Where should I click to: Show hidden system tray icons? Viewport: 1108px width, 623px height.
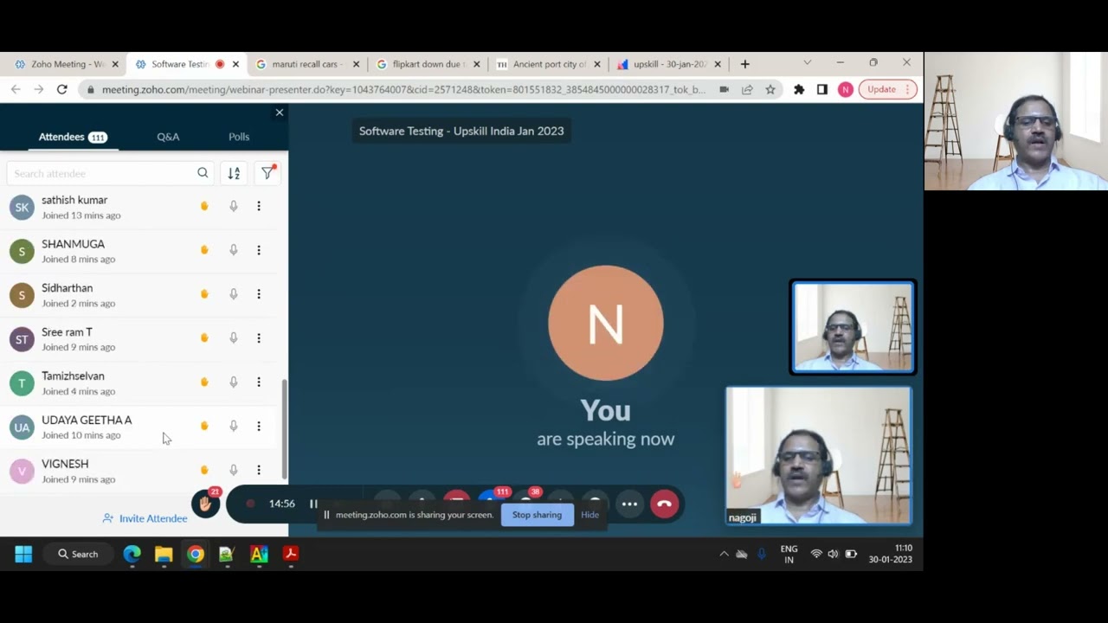point(724,554)
